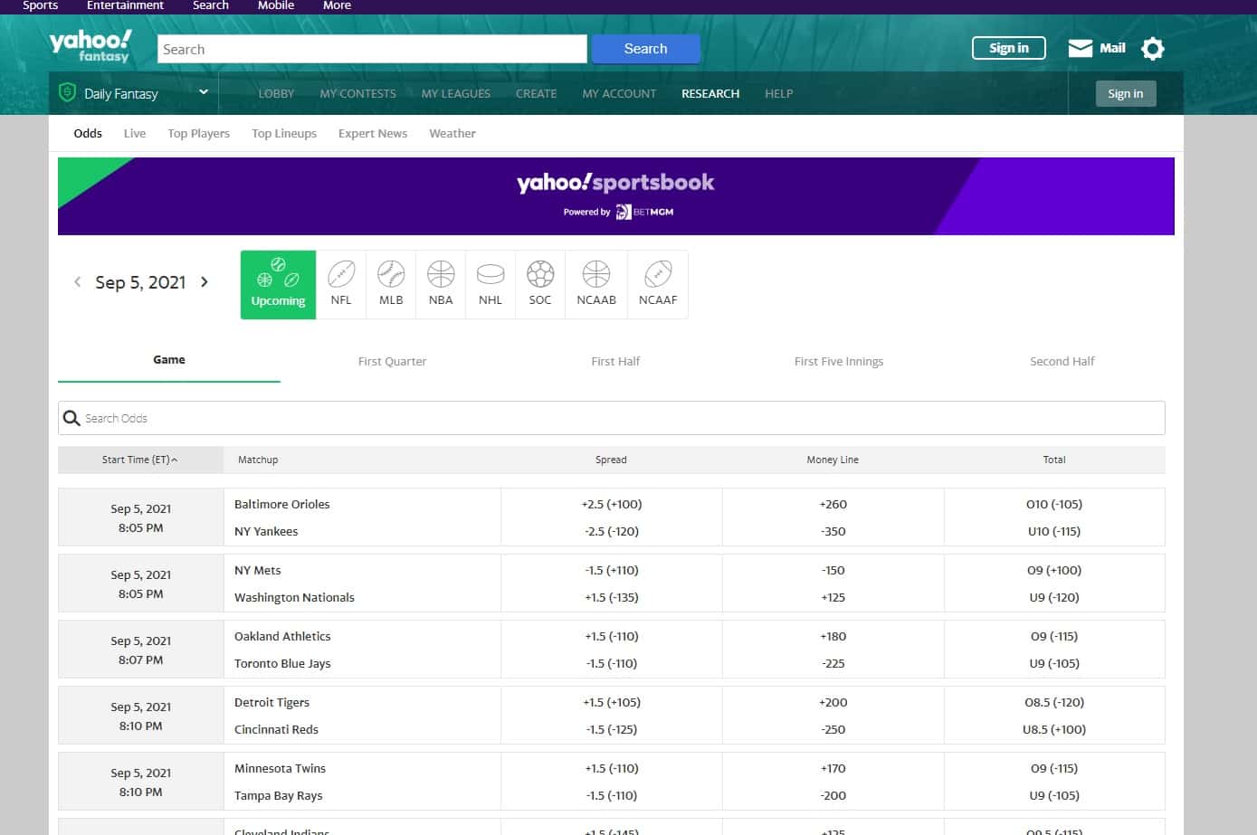This screenshot has width=1257, height=835.
Task: Select the Expert News sub-tab
Action: (x=373, y=133)
